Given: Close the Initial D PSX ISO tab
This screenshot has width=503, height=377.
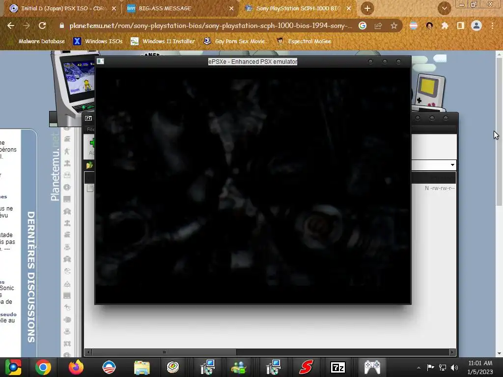Looking at the screenshot, I should coord(114,8).
